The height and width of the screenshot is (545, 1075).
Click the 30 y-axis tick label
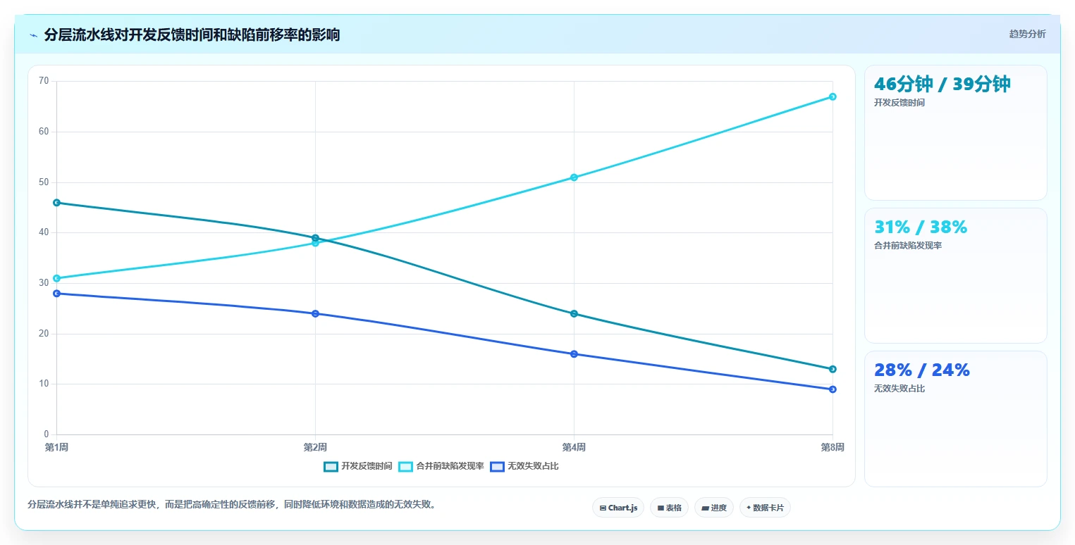tap(44, 283)
